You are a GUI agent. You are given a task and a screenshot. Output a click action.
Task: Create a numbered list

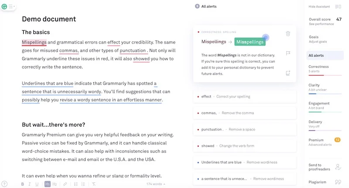75,184
